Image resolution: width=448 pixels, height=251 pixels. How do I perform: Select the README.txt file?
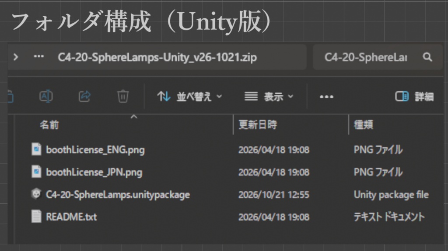pos(71,217)
